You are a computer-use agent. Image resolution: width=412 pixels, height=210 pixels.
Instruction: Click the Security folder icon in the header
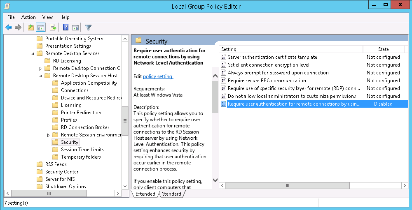click(x=138, y=40)
